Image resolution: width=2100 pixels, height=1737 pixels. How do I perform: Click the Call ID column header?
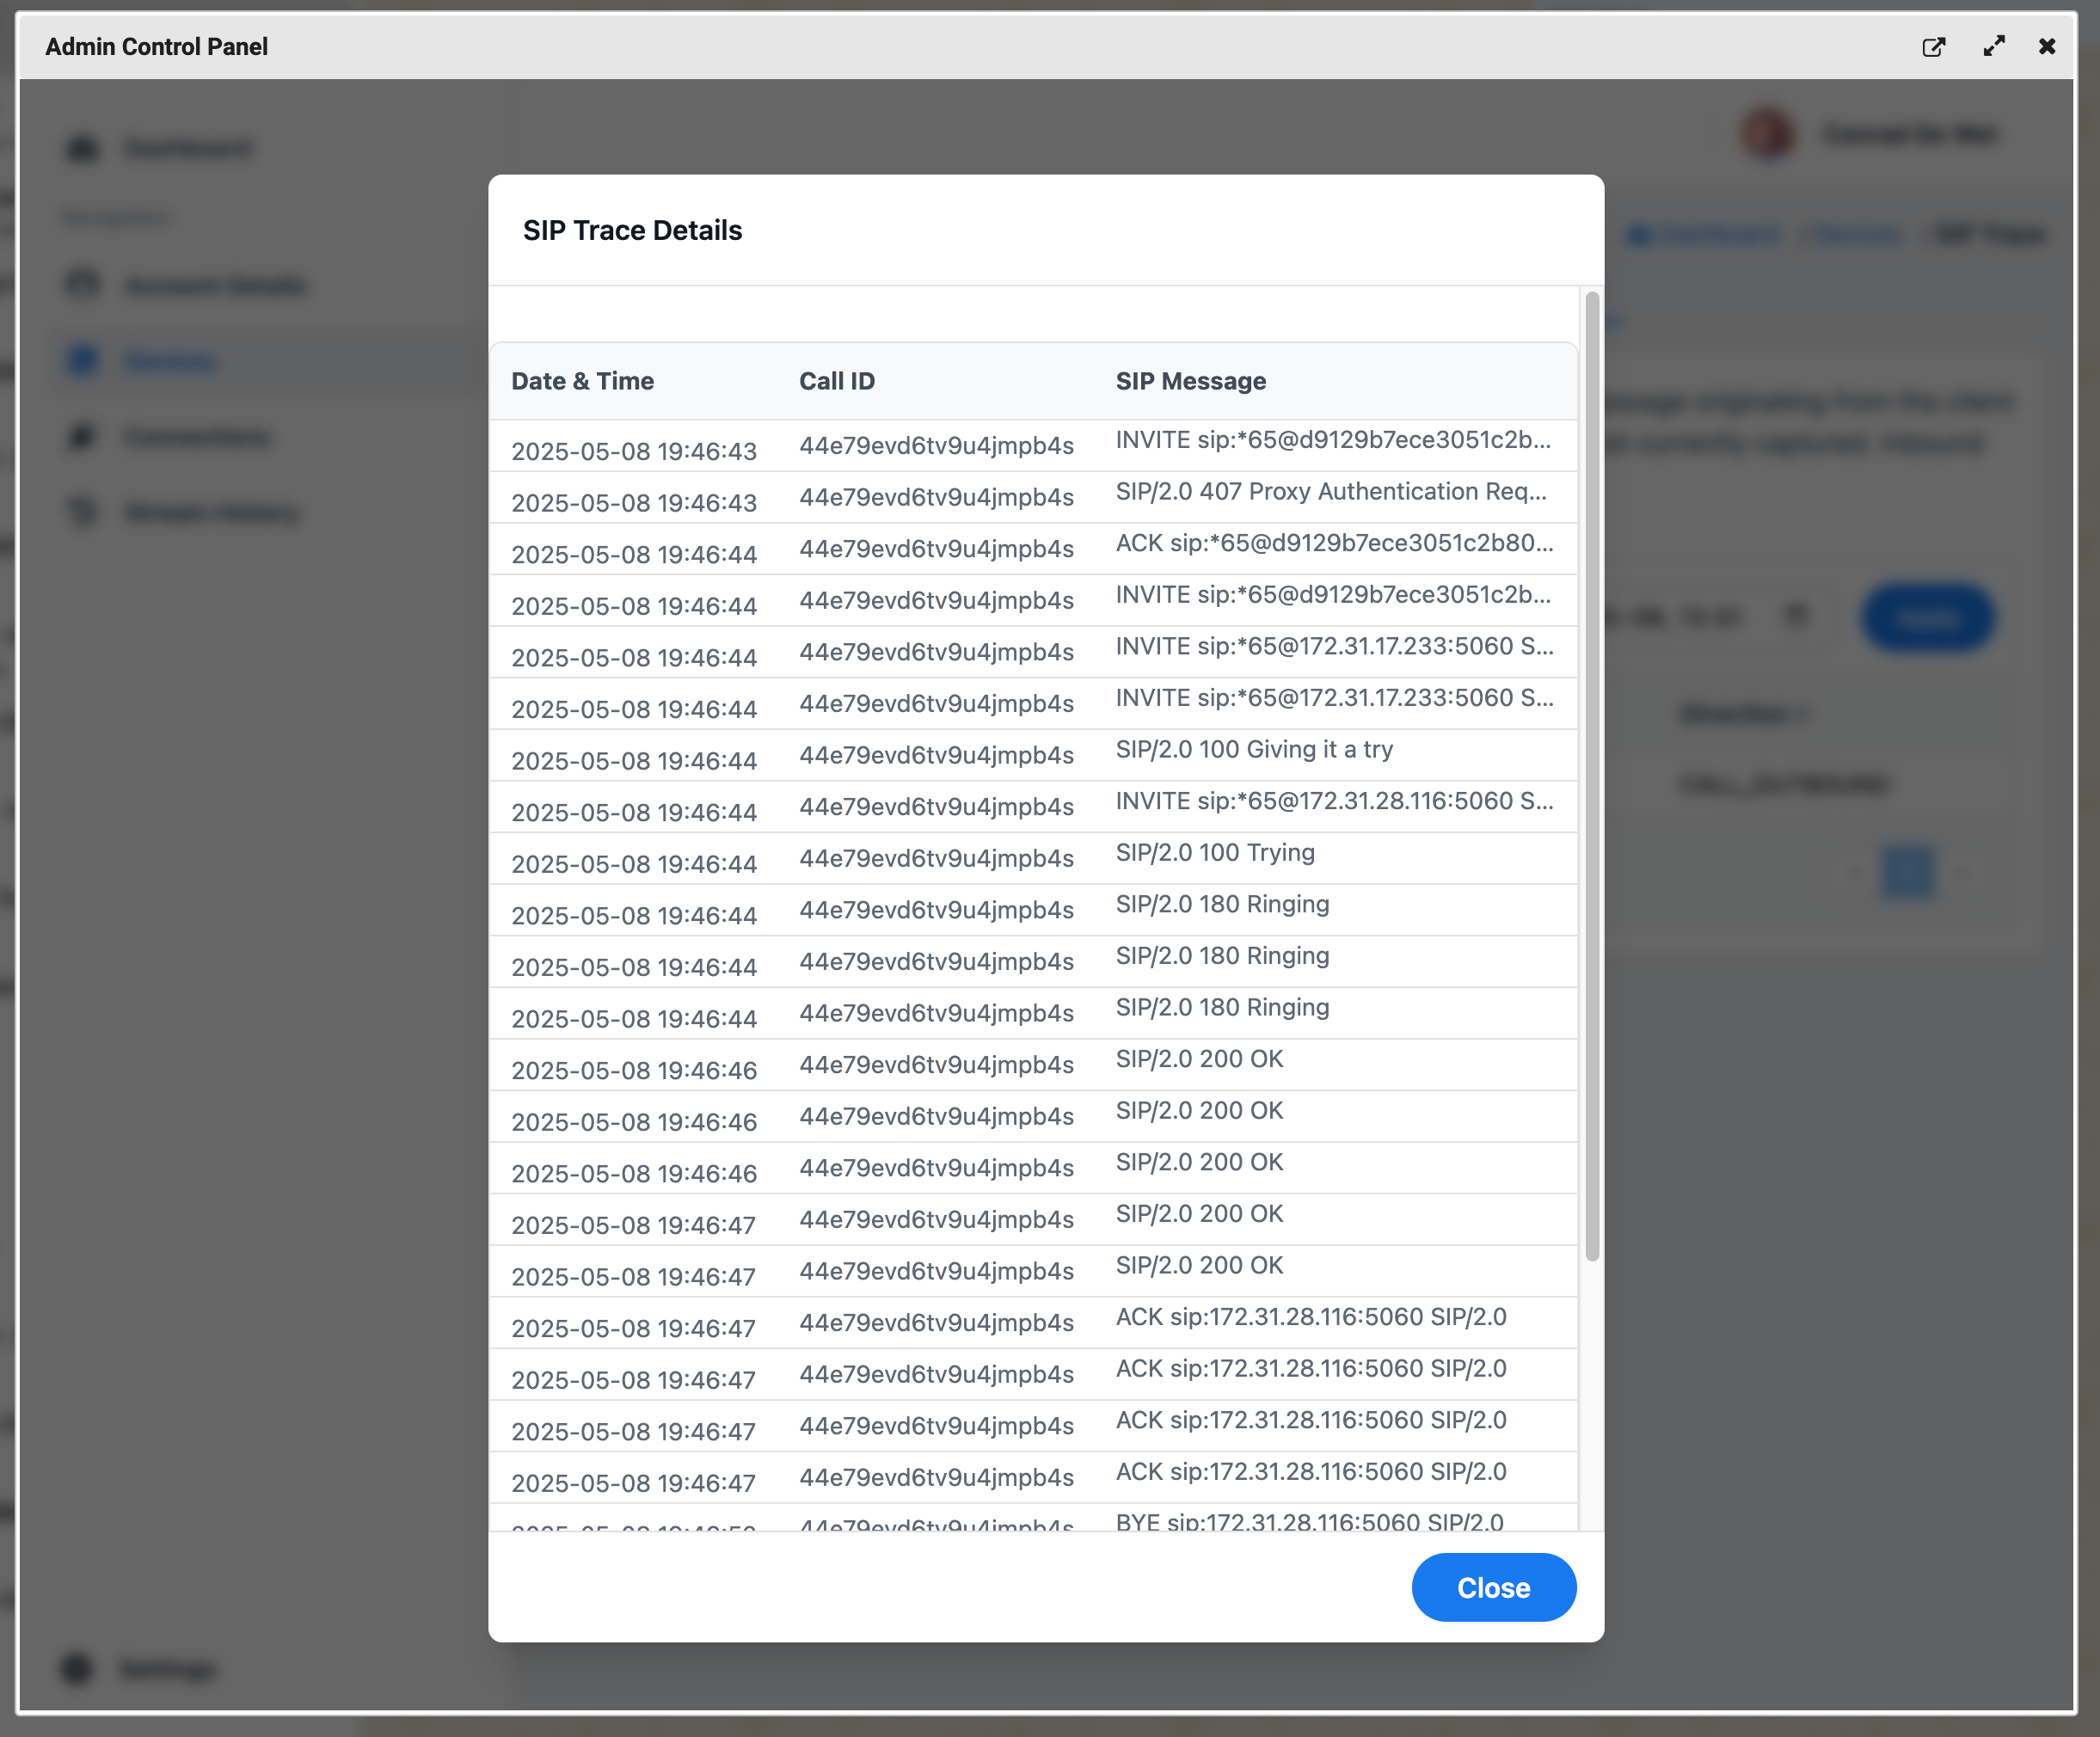[x=836, y=381]
